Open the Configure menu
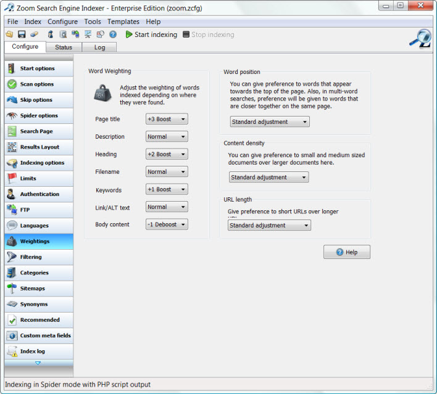Viewport: 437px width, 394px height. click(62, 22)
